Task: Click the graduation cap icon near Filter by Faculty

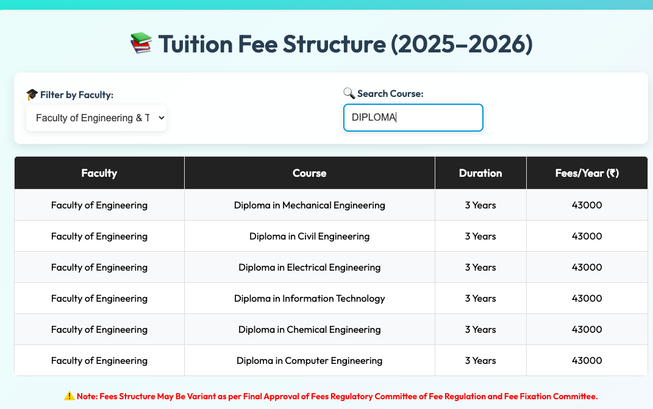Action: (32, 94)
